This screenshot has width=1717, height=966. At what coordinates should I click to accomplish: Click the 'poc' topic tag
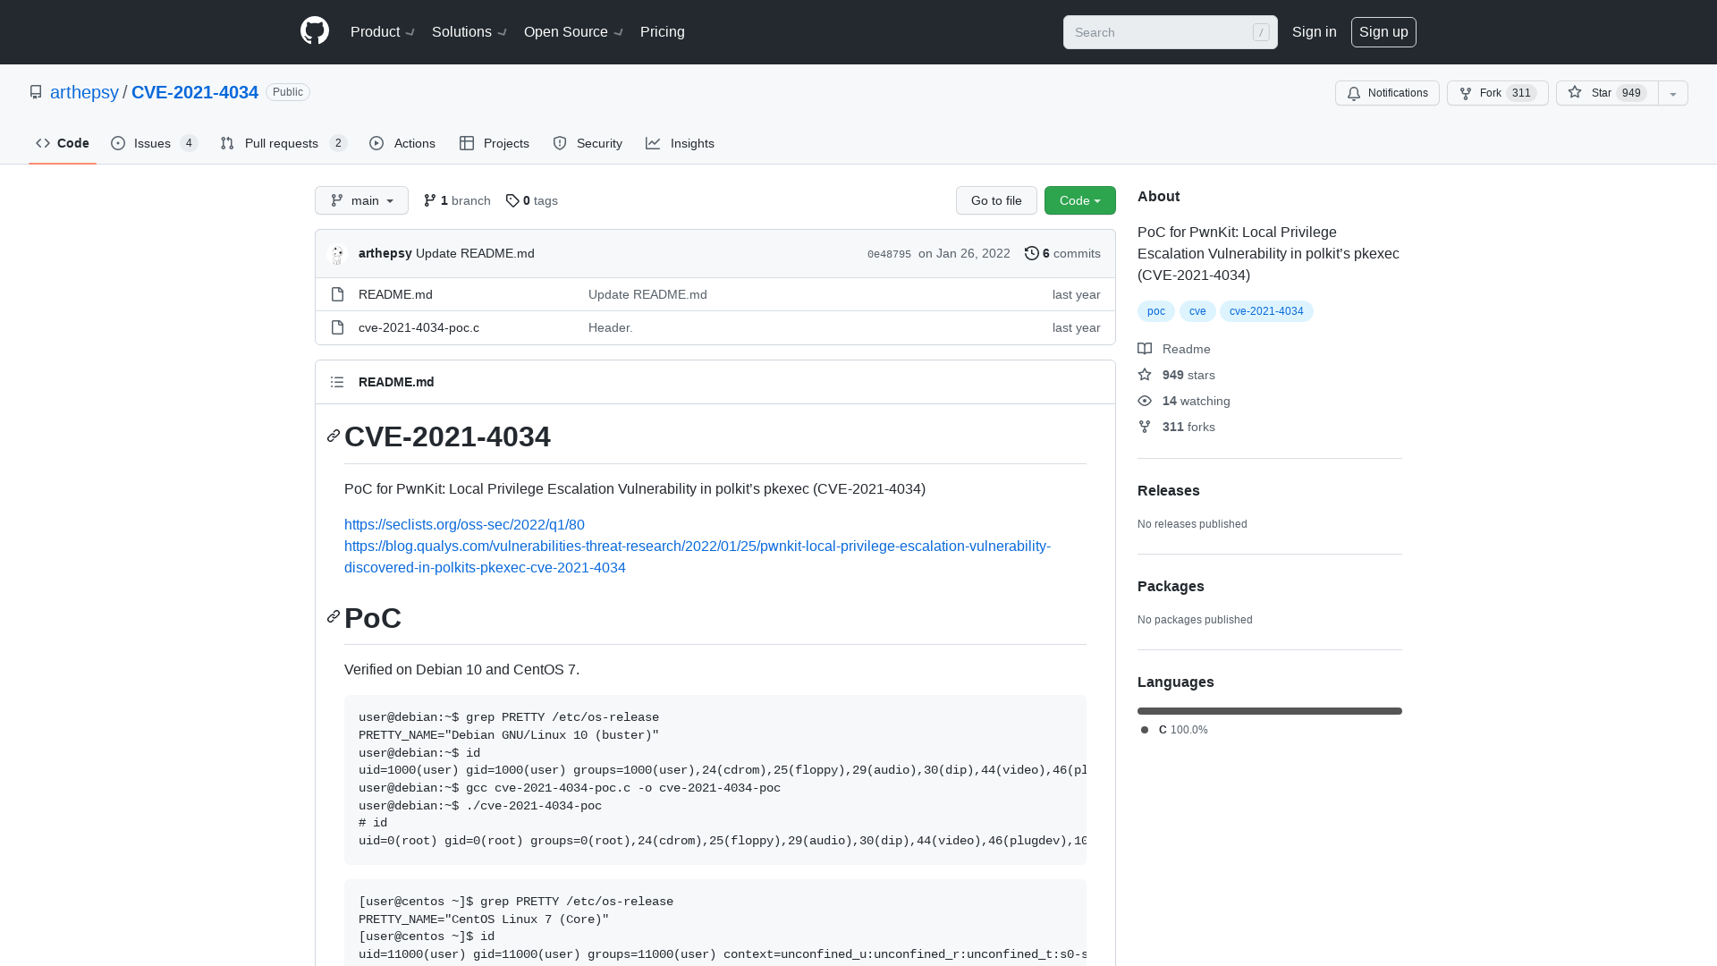click(x=1156, y=311)
